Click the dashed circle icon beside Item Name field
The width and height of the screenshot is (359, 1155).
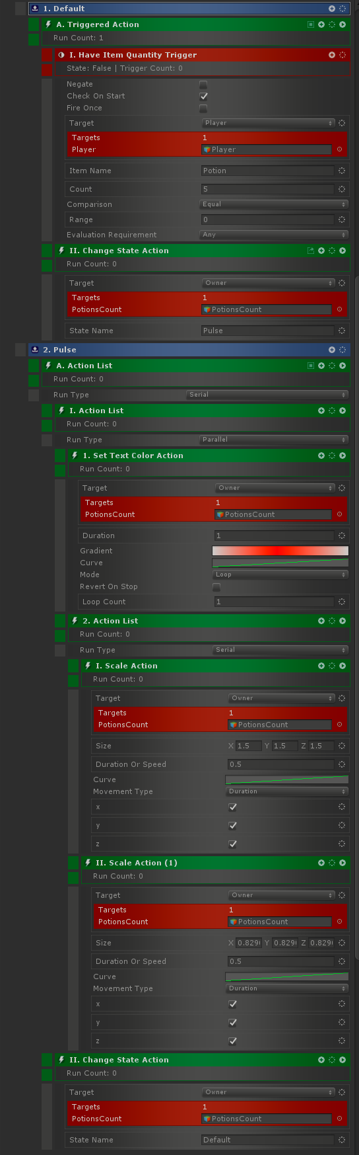342,171
